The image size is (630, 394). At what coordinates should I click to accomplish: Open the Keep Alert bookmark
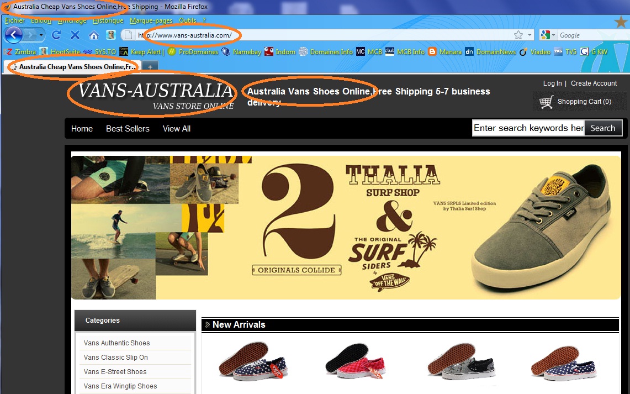coord(141,52)
